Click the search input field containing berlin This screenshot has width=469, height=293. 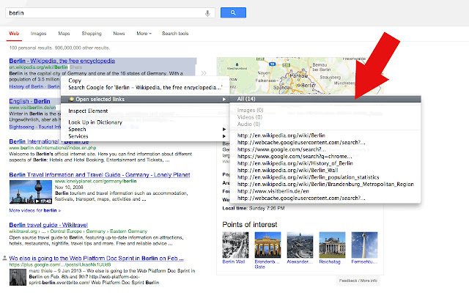103,12
